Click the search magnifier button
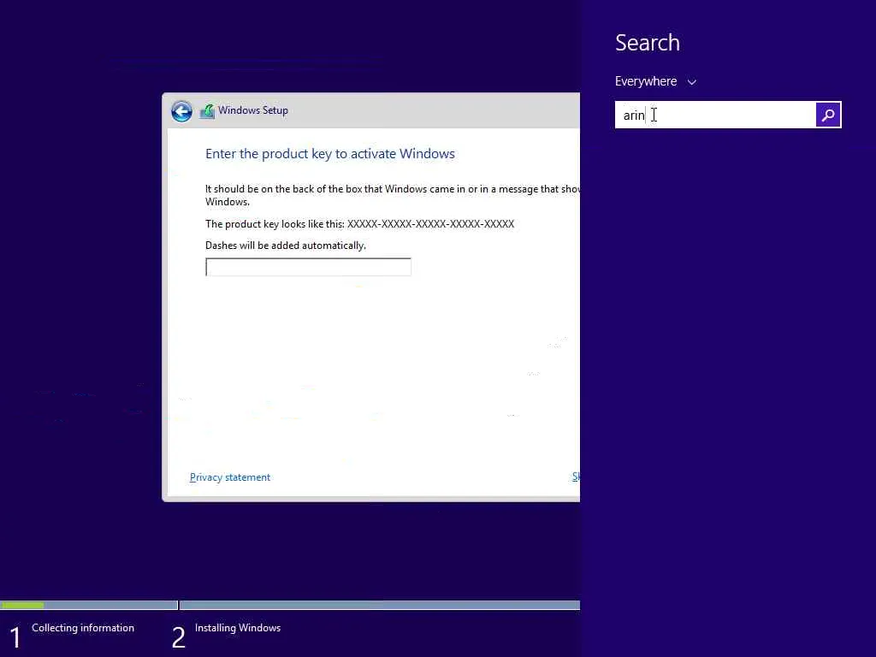Screen dimensions: 876x657 (828, 115)
